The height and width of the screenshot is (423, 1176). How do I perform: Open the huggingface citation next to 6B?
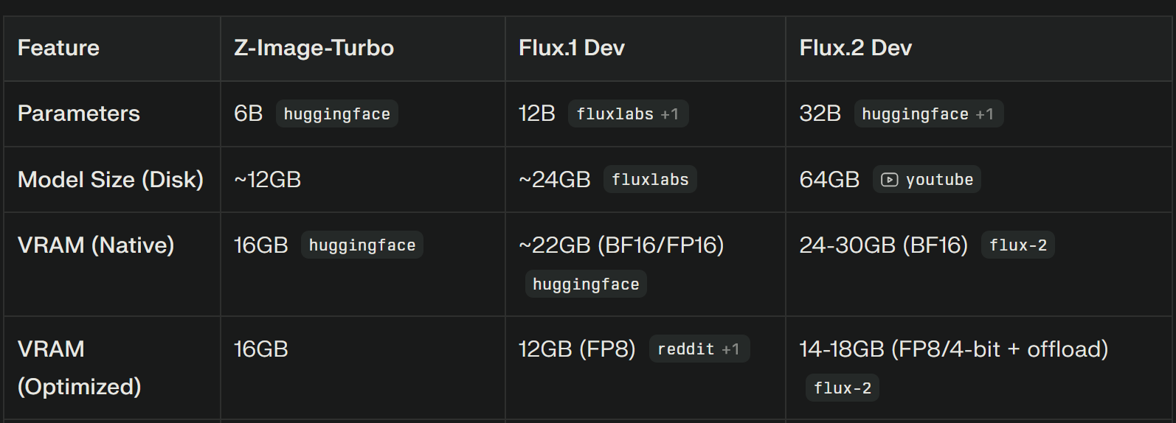337,113
